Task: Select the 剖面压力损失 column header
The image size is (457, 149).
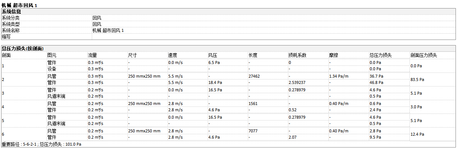Action: pyautogui.click(x=424, y=55)
